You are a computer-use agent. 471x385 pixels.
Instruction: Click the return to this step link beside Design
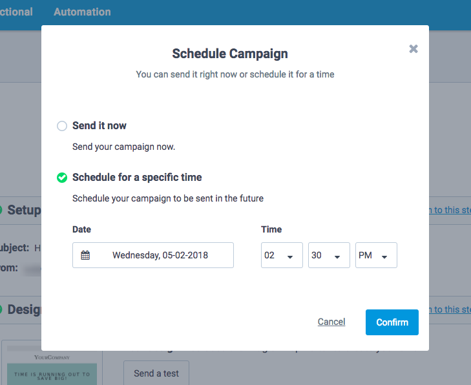[x=450, y=309]
